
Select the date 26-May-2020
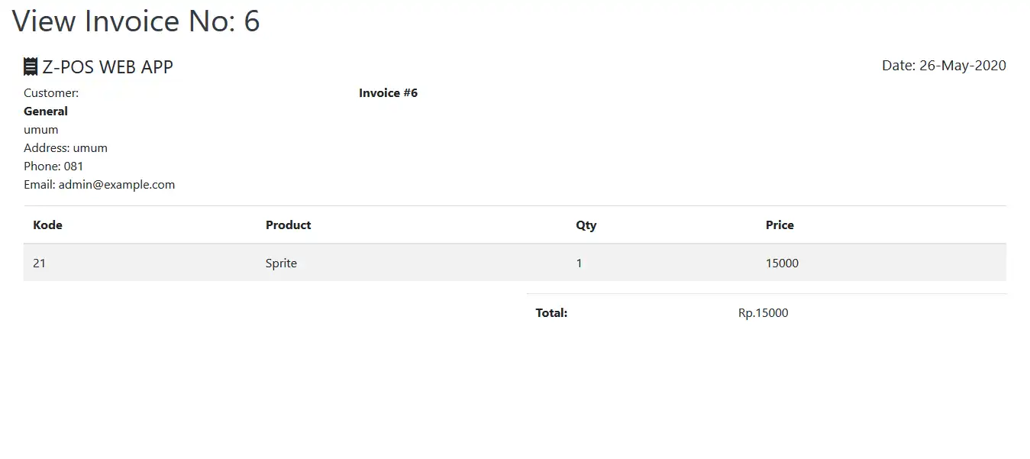pyautogui.click(x=962, y=66)
